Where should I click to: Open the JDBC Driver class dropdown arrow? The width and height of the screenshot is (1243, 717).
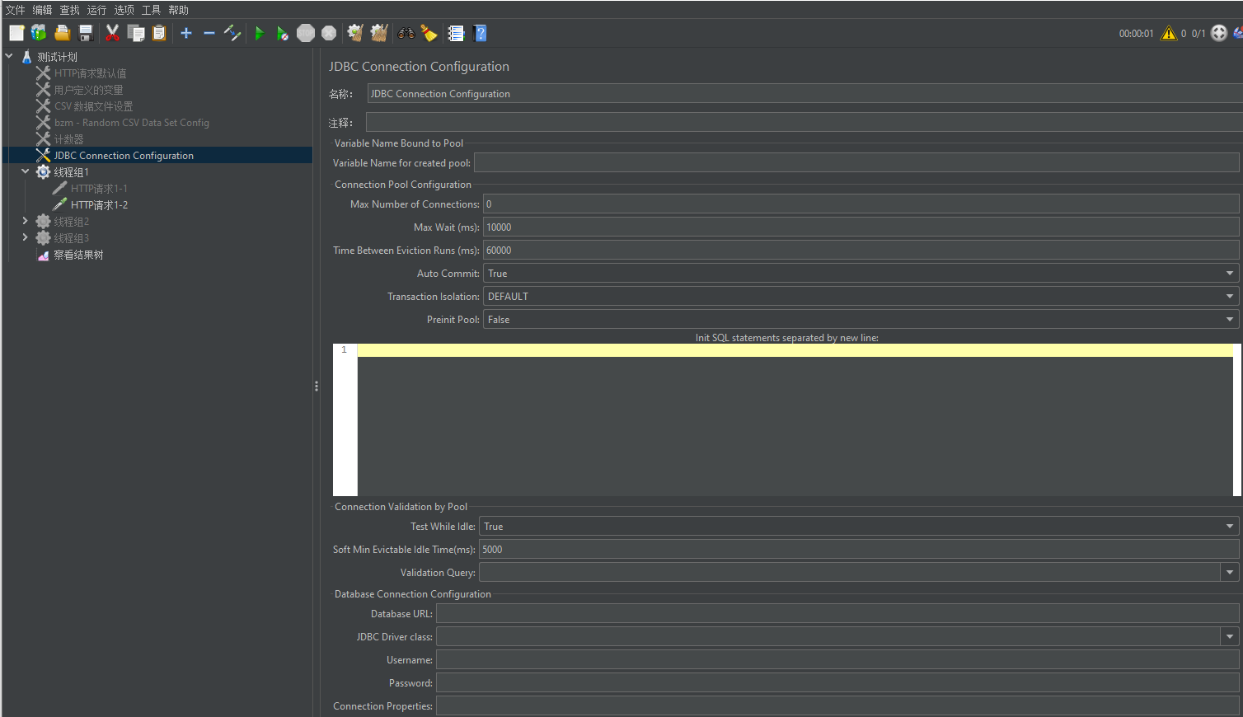click(x=1230, y=637)
